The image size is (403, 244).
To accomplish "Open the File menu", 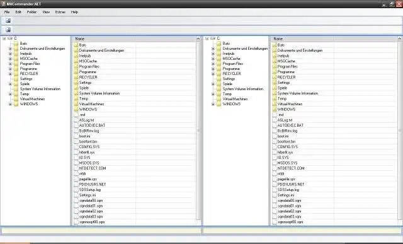I will (x=7, y=12).
